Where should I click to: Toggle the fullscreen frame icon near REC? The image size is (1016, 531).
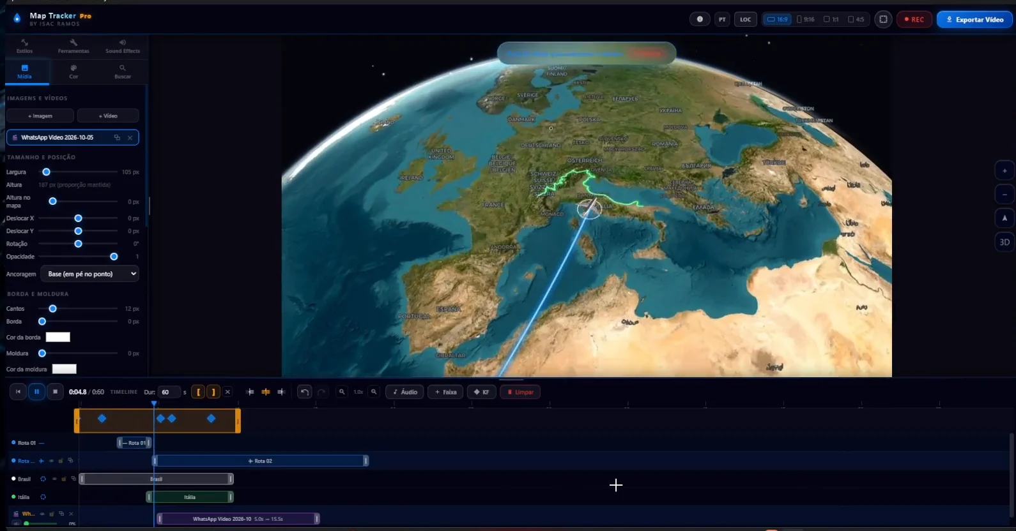coord(883,19)
